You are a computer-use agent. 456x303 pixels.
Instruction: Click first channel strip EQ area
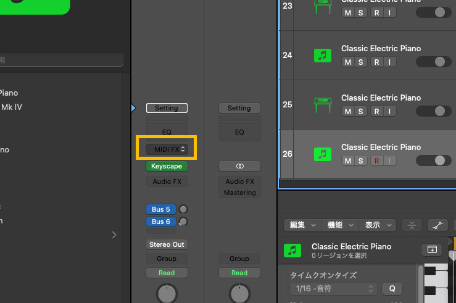(x=167, y=131)
